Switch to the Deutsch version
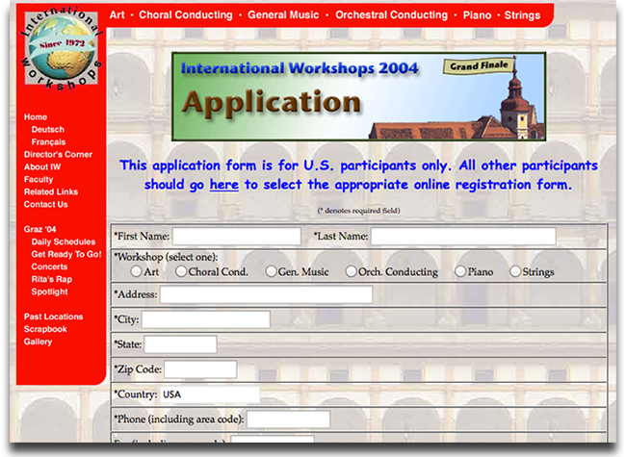 coord(48,129)
